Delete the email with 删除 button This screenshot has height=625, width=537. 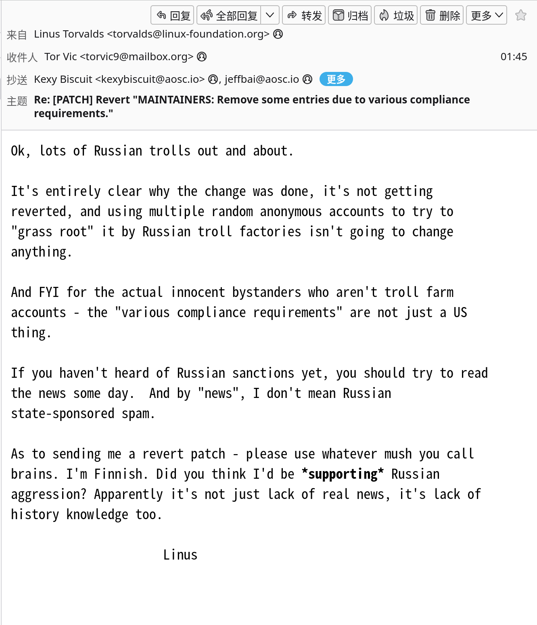point(442,15)
